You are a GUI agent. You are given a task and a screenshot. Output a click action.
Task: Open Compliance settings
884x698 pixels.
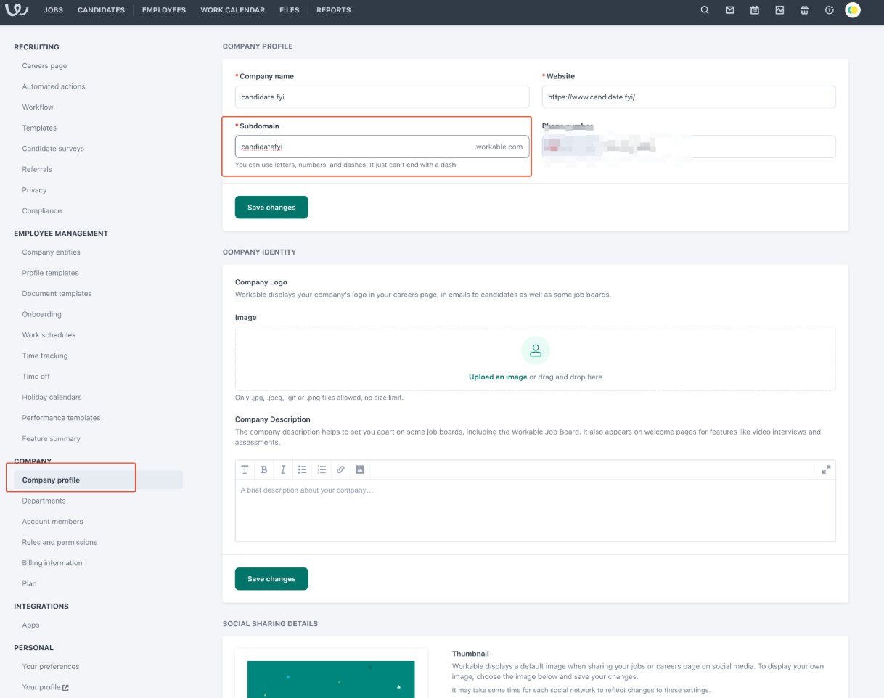coord(42,210)
